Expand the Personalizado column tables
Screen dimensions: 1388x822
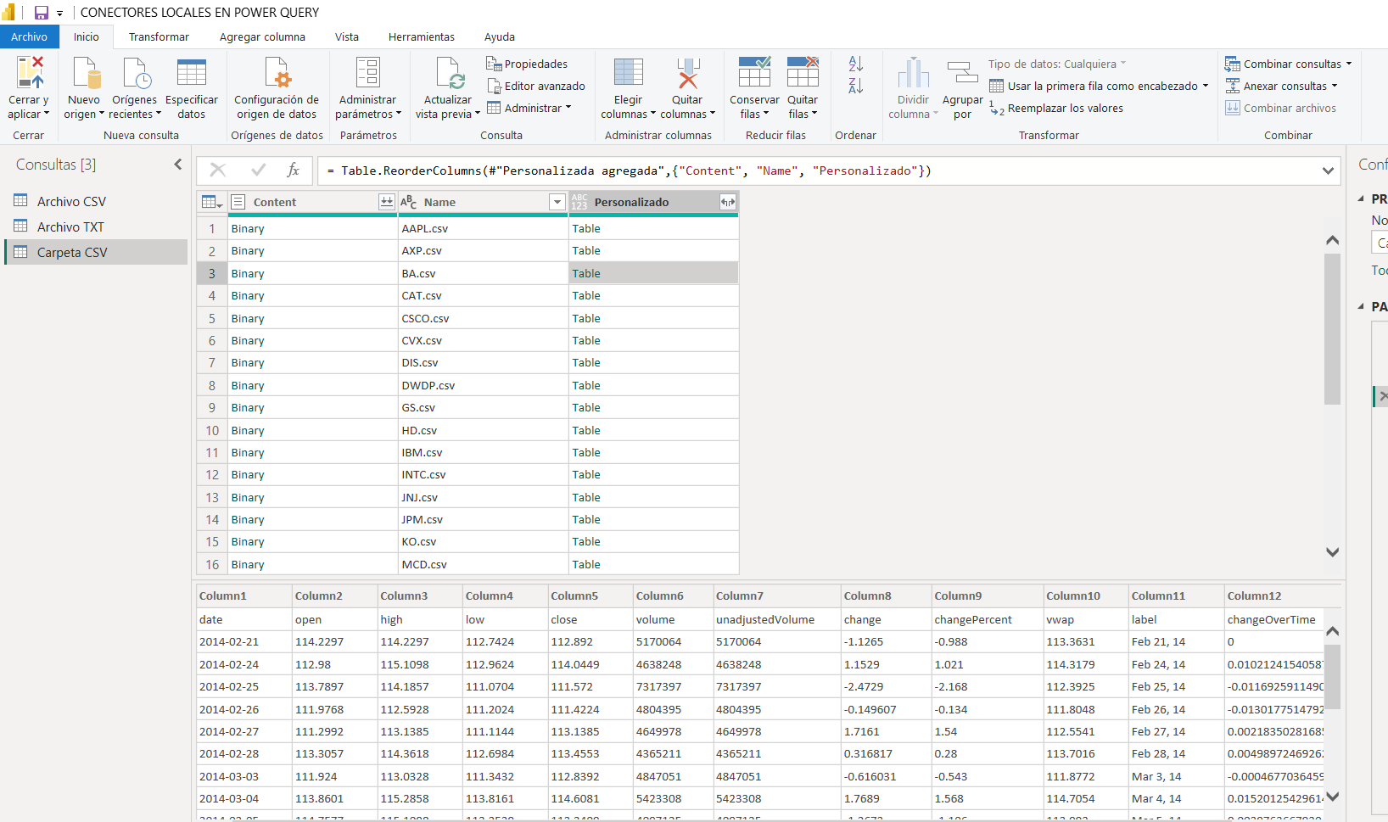click(x=727, y=202)
